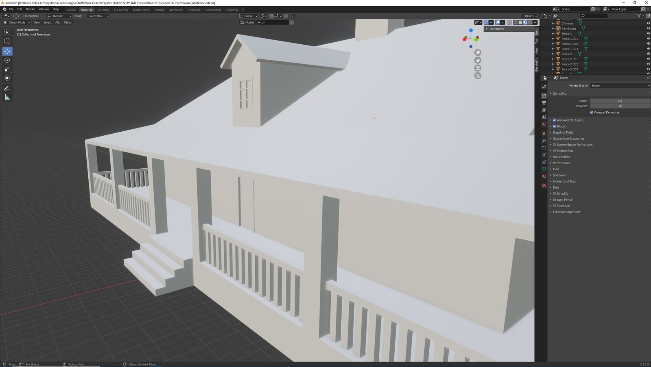
Task: Select the Move tool
Action: click(x=7, y=51)
